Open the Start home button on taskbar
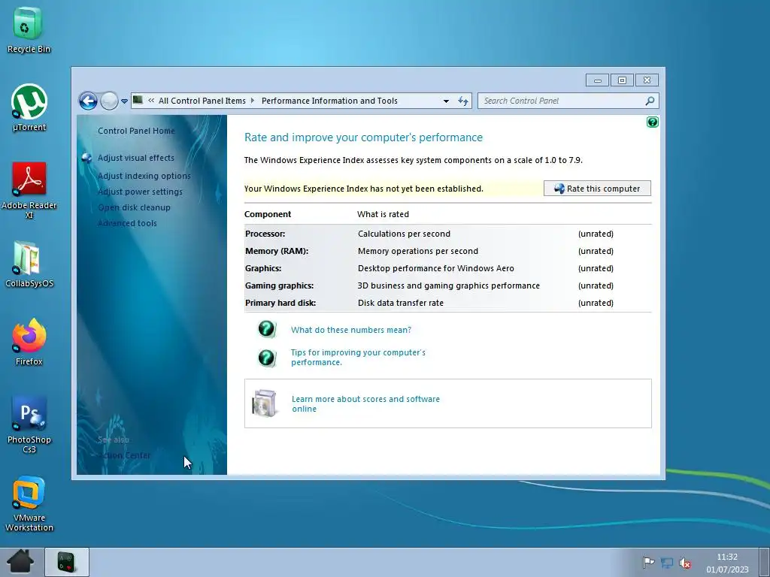Viewport: 770px width, 577px height. pos(20,562)
